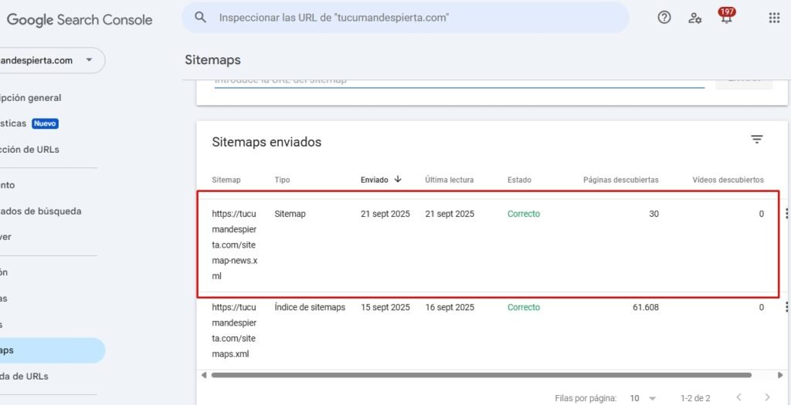791x405 pixels.
Task: Focus the URL inspection search field
Action: [405, 18]
